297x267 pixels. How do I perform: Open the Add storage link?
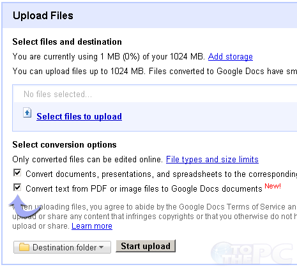tap(231, 57)
